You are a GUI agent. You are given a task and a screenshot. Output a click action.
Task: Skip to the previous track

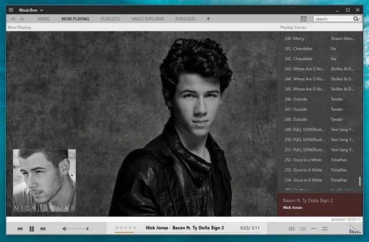click(20, 229)
